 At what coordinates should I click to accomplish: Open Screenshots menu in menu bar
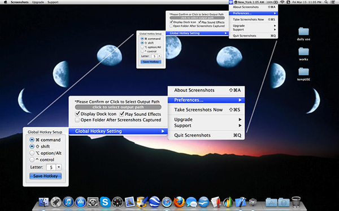[x=20, y=2]
